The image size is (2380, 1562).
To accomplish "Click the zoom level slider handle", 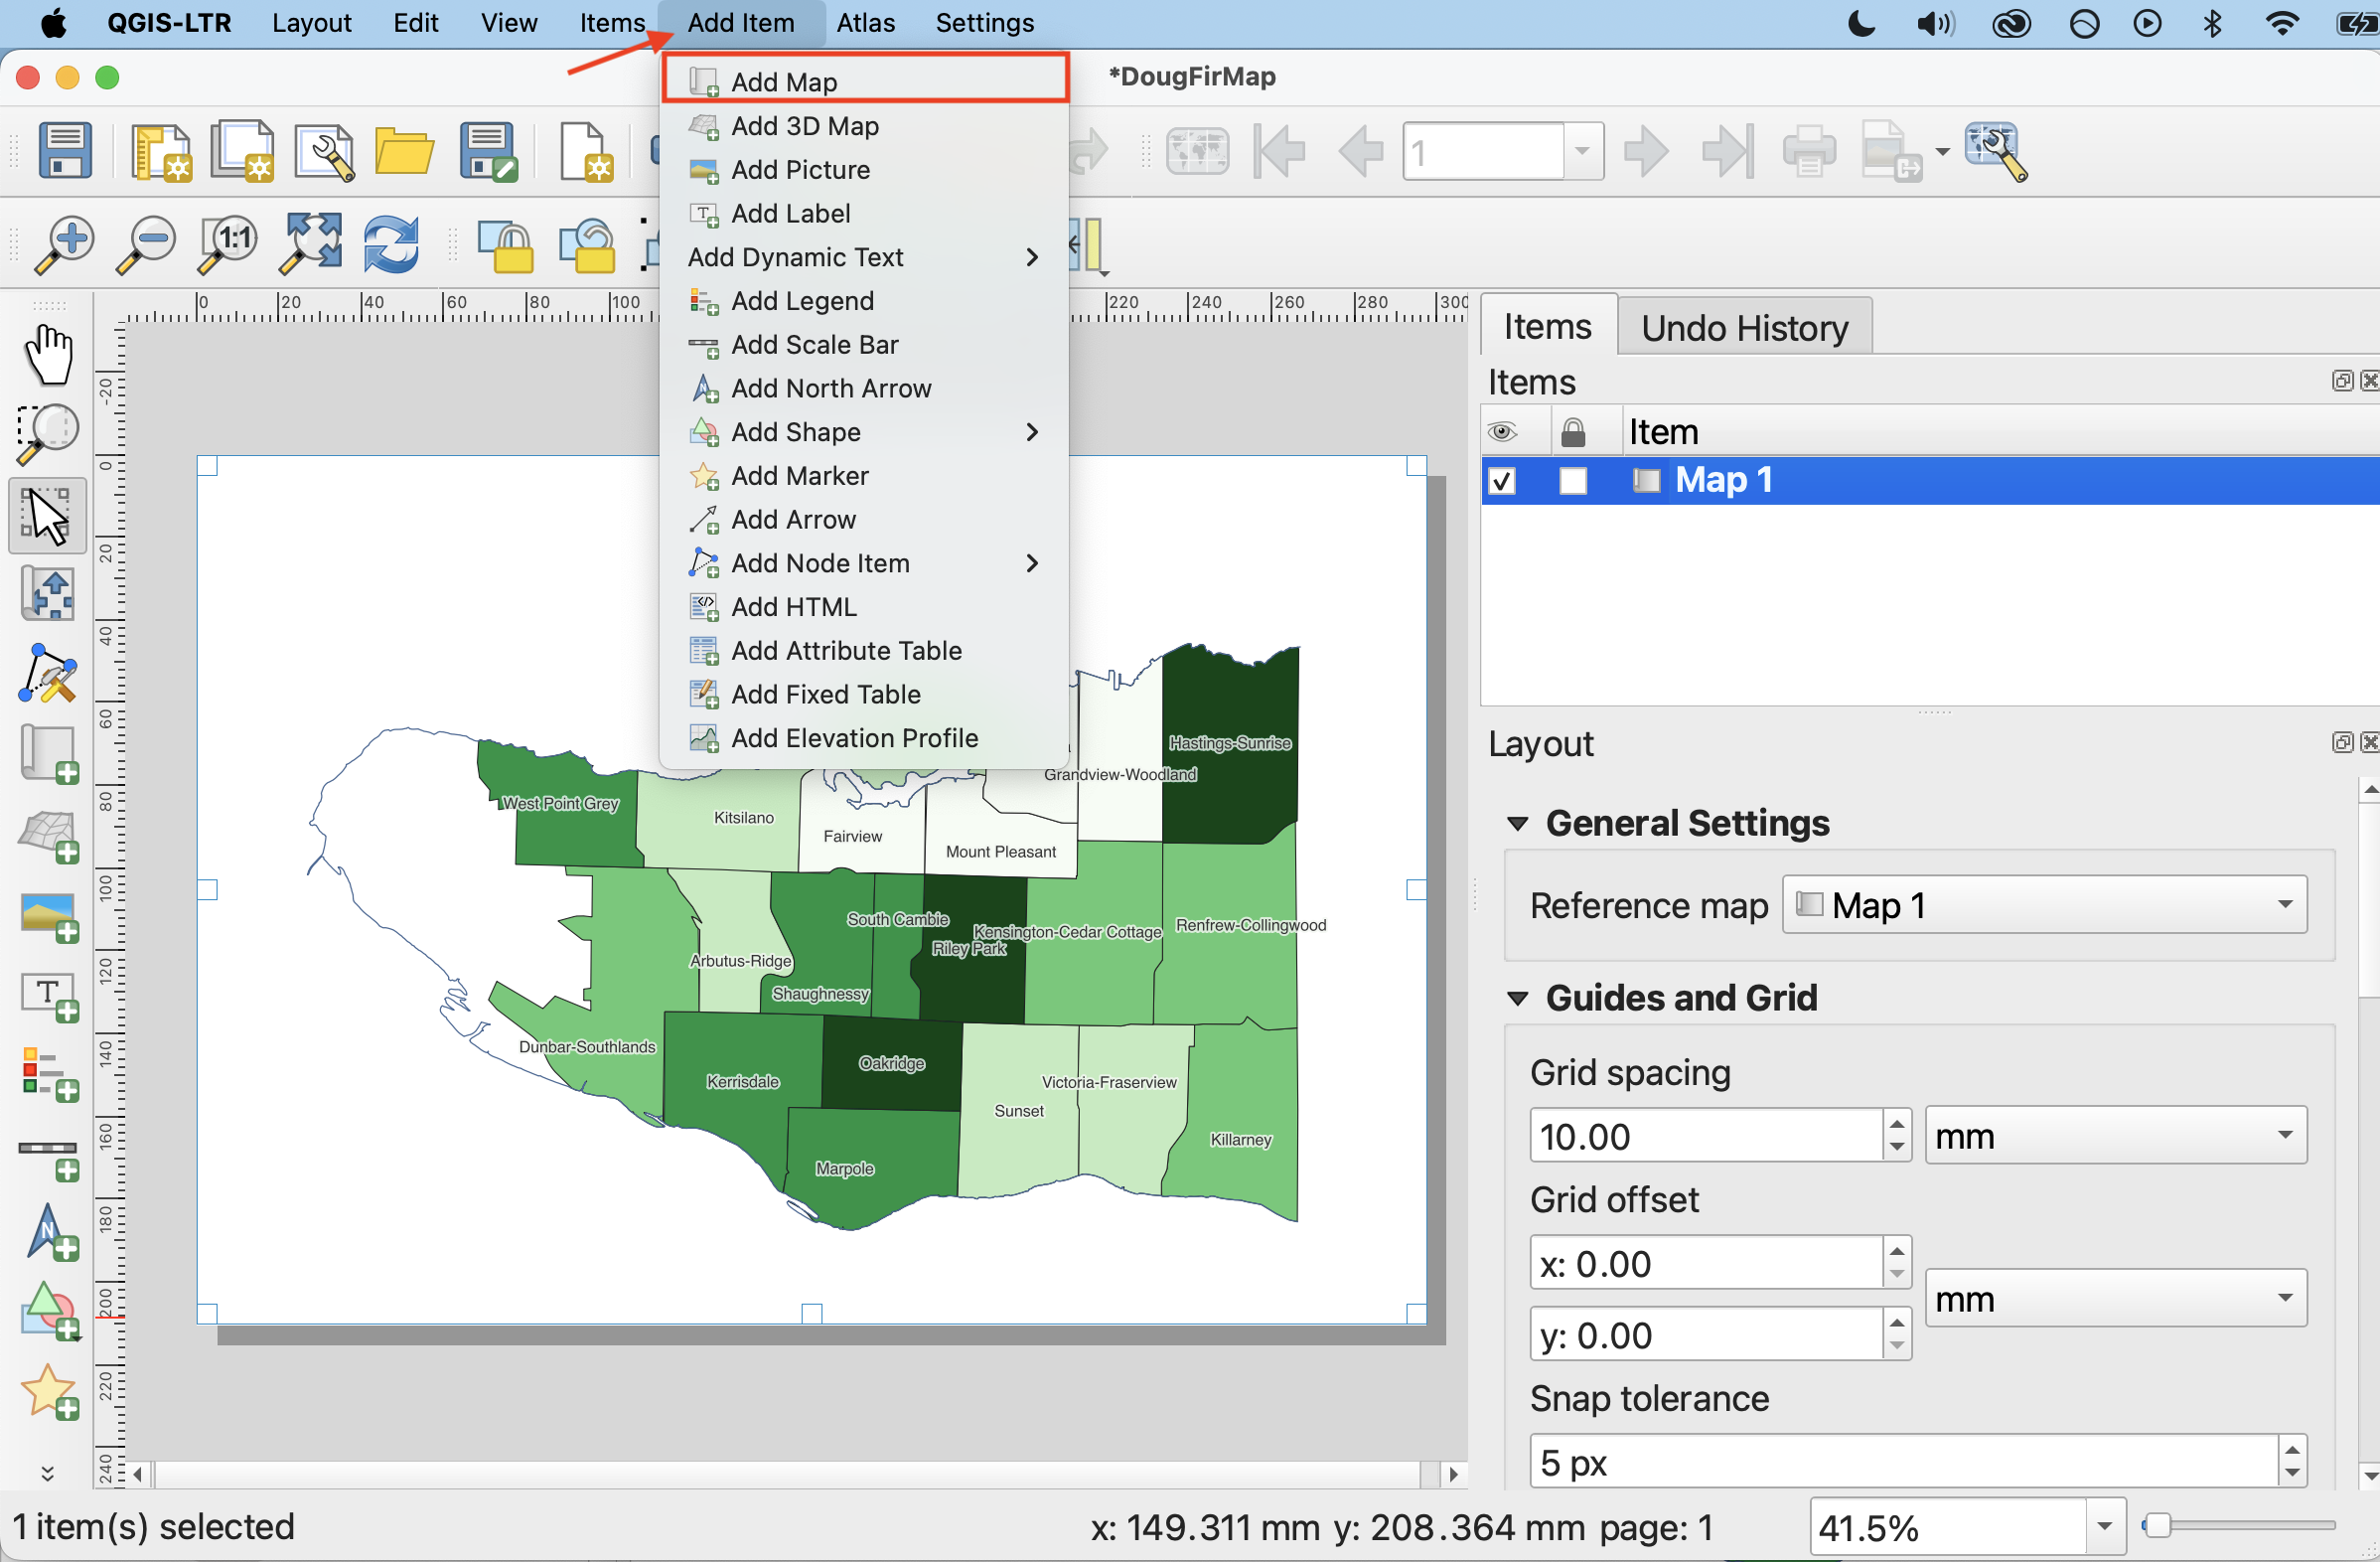I will [2158, 1526].
